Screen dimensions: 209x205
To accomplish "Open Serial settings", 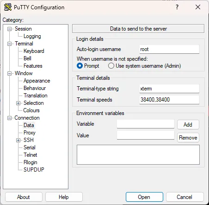I will [x=30, y=147].
